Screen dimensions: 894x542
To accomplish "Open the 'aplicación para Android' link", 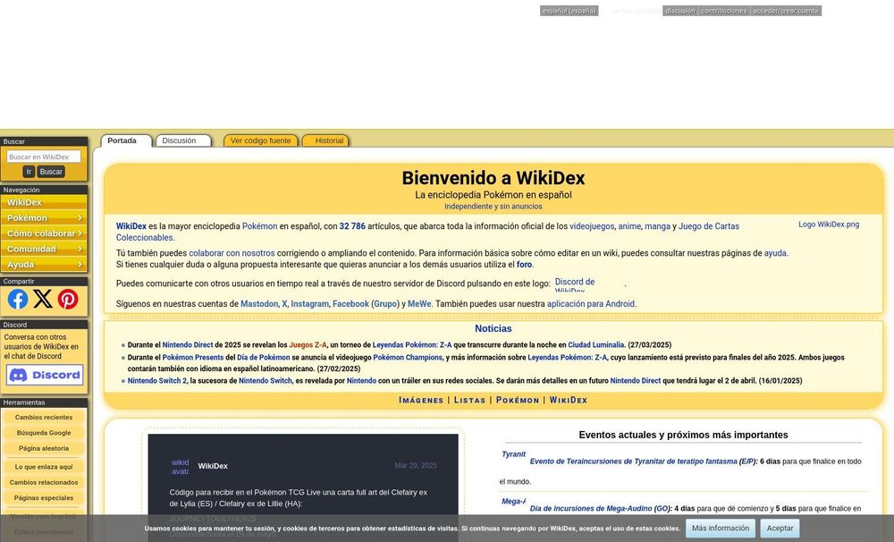I will [x=591, y=303].
